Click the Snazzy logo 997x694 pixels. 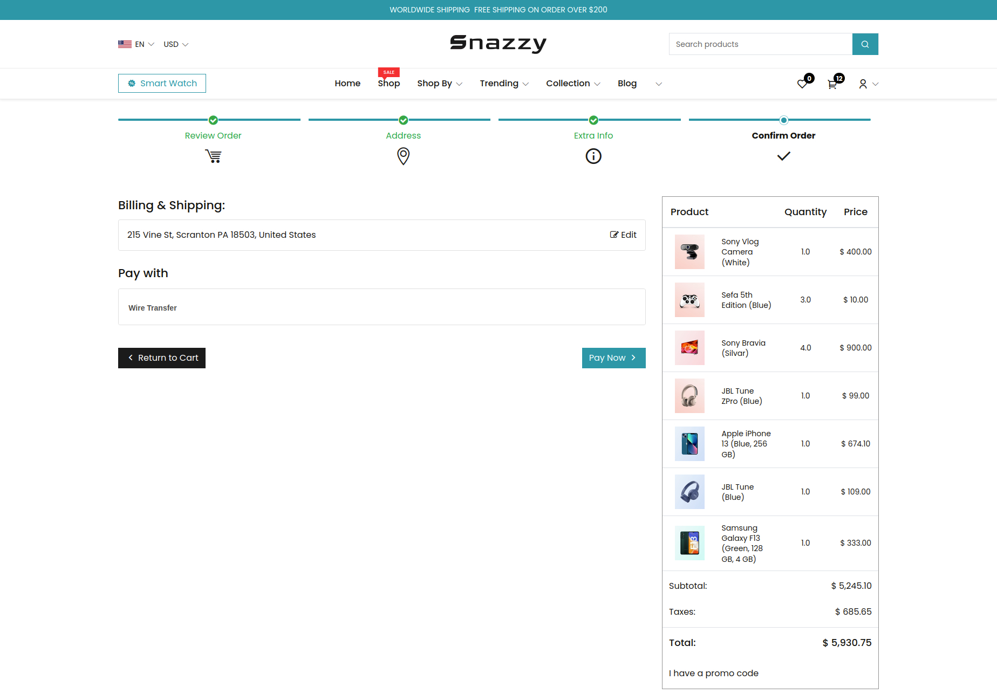tap(498, 44)
